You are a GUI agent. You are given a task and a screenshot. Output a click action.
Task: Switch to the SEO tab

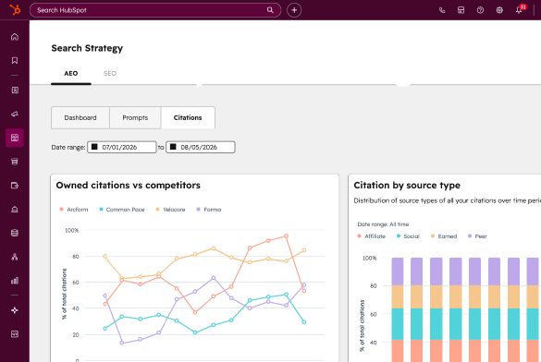(x=110, y=73)
